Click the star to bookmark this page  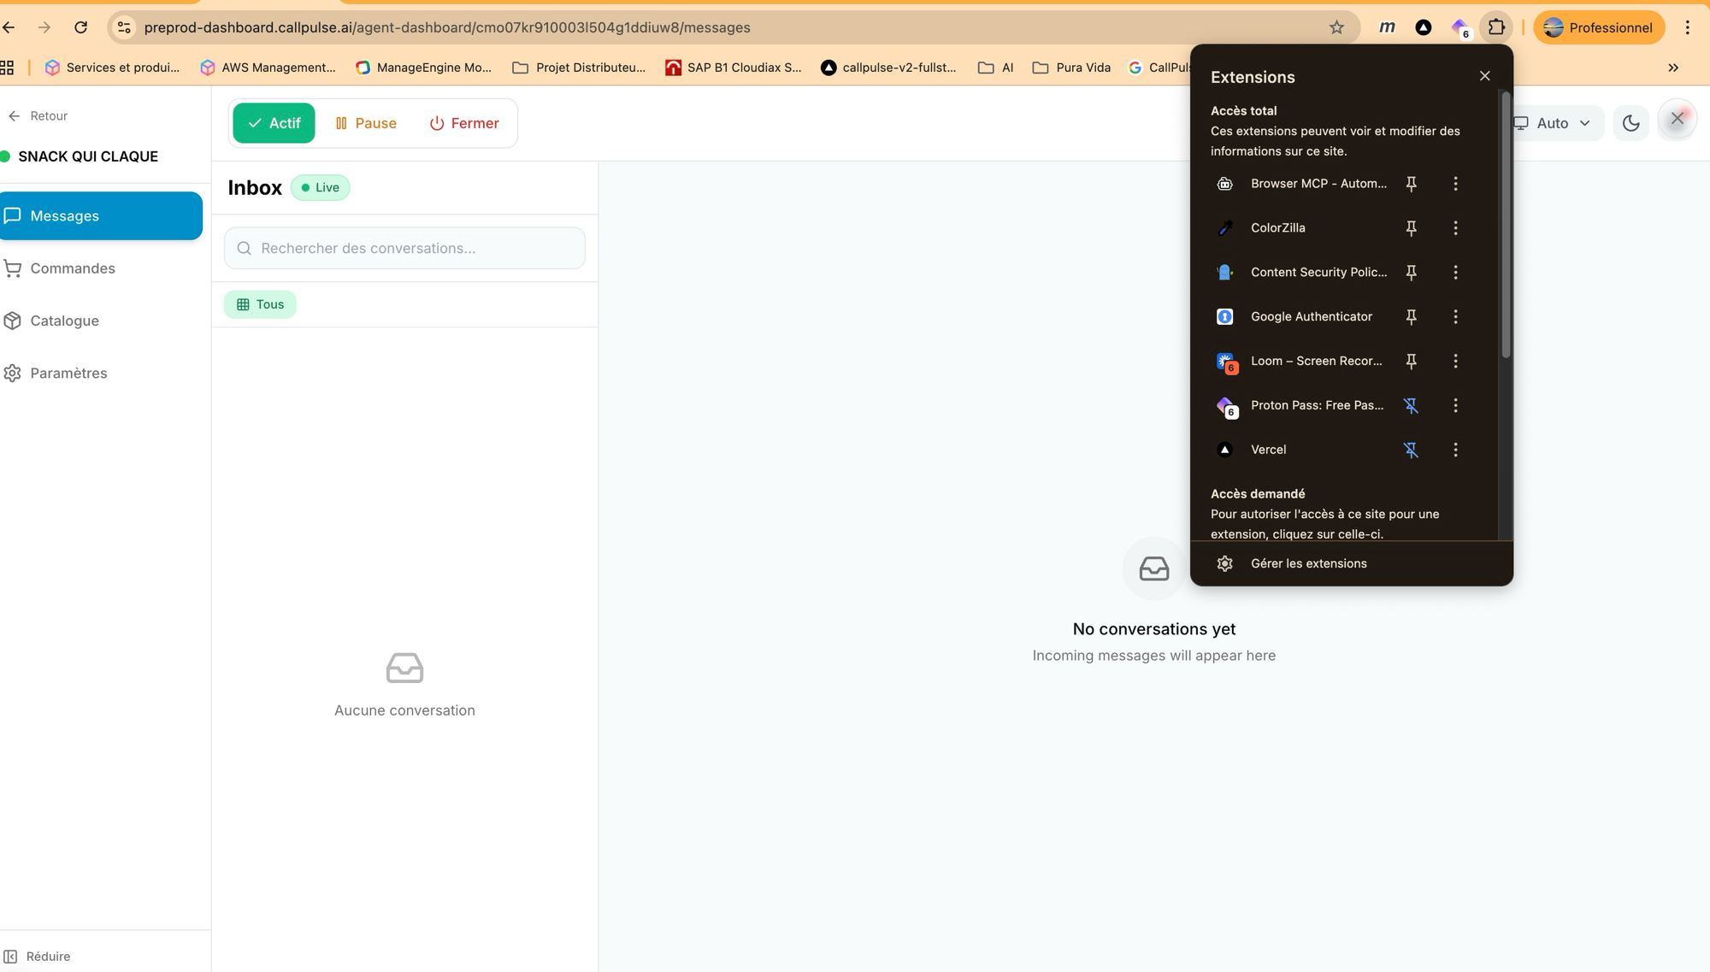point(1336,27)
